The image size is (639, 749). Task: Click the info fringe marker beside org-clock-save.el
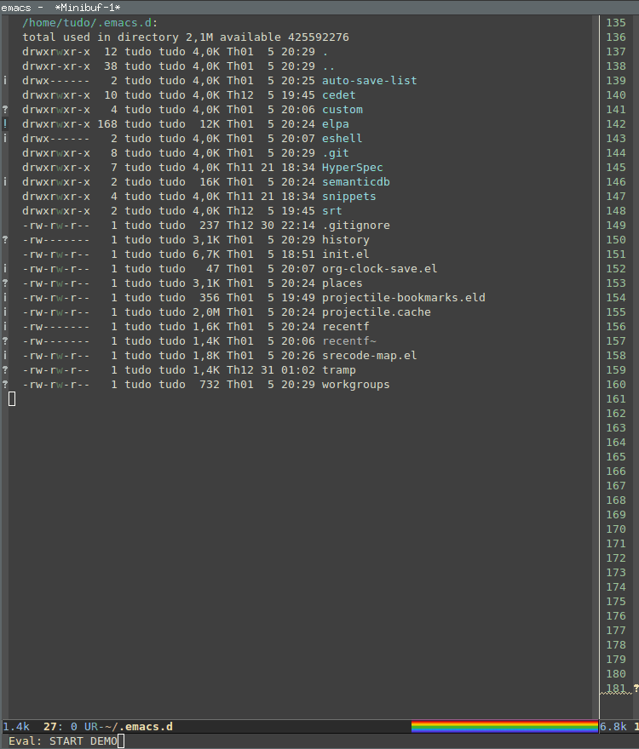[x=5, y=269]
